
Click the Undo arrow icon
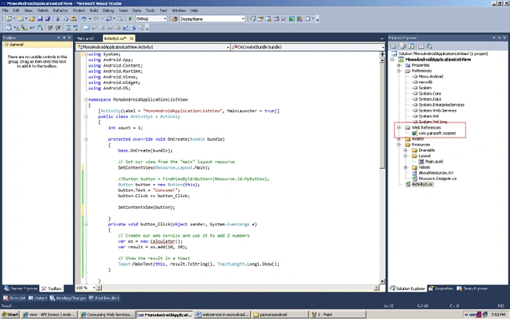[x=84, y=19]
